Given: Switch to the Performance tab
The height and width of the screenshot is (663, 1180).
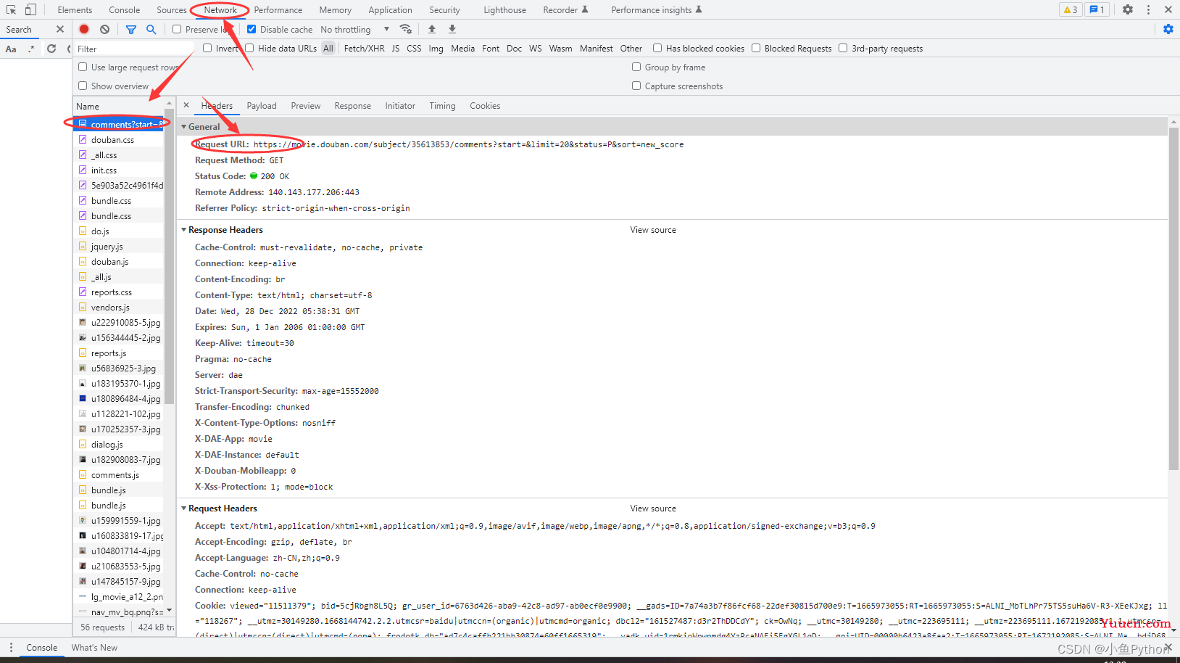Looking at the screenshot, I should coord(278,9).
